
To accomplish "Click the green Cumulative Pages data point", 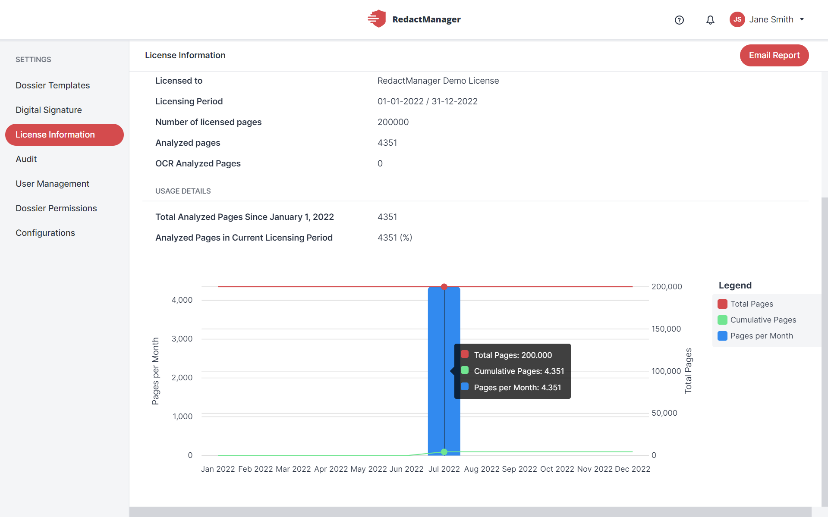I will click(444, 452).
